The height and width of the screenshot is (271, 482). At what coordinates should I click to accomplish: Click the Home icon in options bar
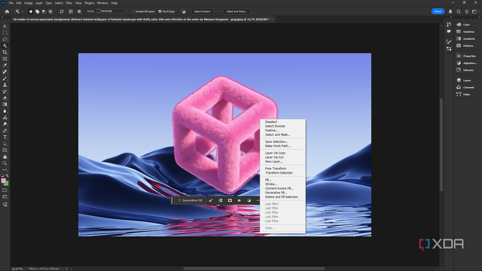click(7, 11)
